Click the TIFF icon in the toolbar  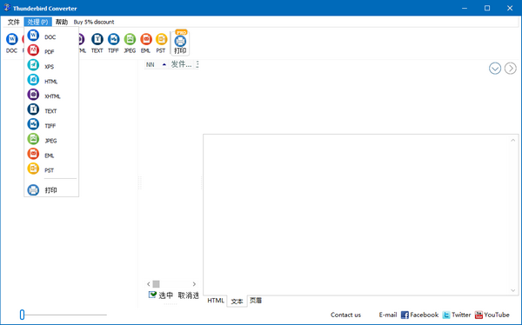[113, 43]
